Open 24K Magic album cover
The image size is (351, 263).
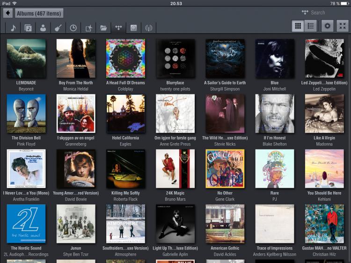coord(175,169)
